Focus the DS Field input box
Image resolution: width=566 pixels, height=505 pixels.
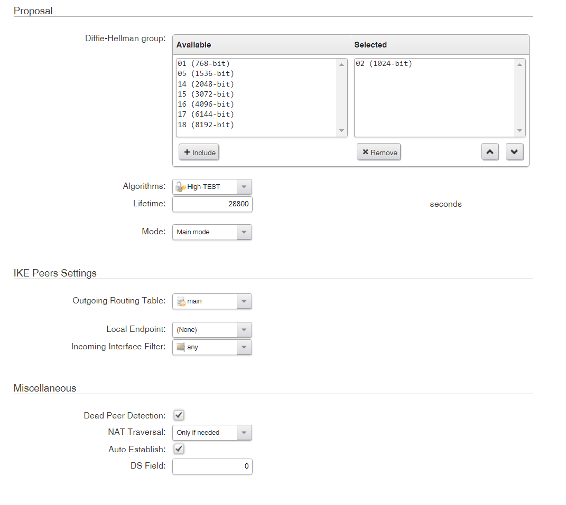point(212,466)
